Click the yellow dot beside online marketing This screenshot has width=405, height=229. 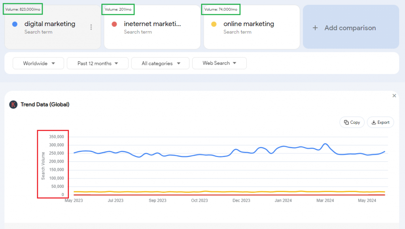pyautogui.click(x=214, y=24)
